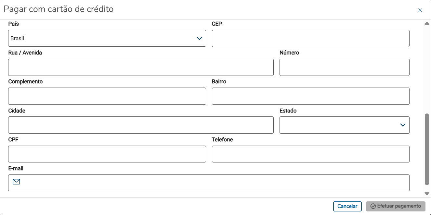
Task: Close the credit card payment dialog
Action: tap(420, 10)
